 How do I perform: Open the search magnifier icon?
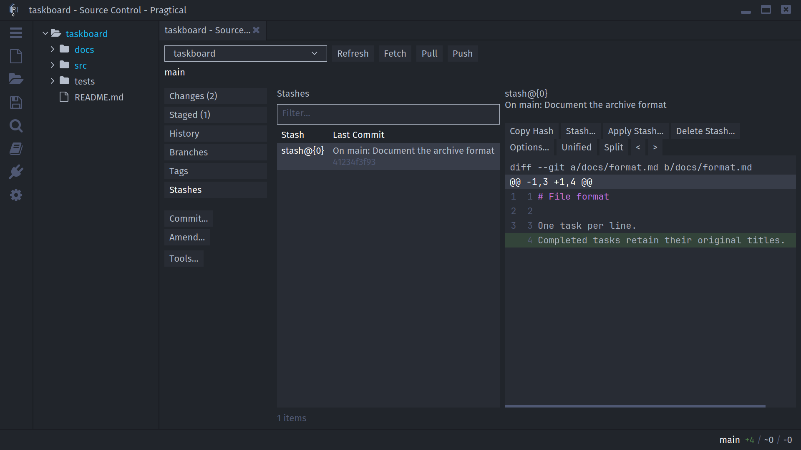16,125
